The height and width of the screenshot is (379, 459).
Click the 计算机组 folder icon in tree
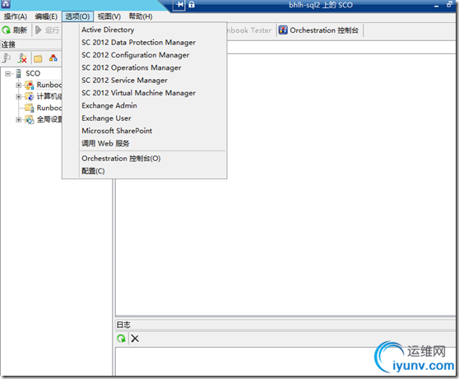pyautogui.click(x=30, y=96)
